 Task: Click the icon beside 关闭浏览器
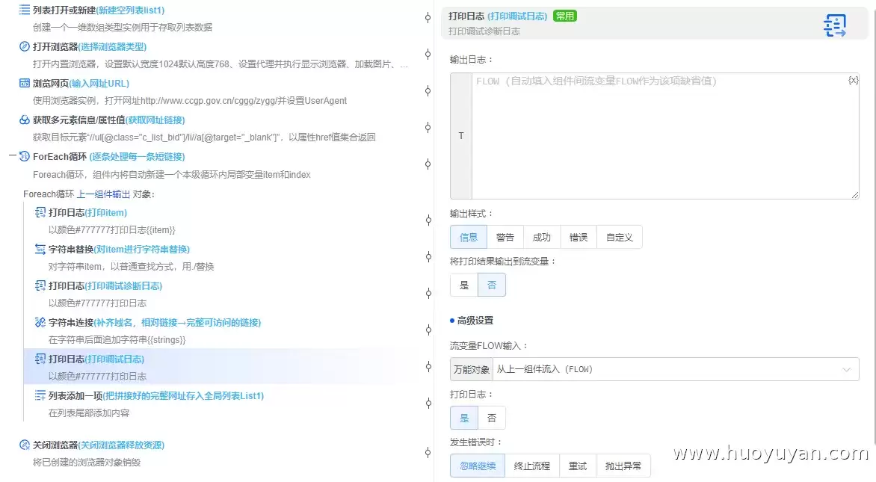(x=25, y=445)
